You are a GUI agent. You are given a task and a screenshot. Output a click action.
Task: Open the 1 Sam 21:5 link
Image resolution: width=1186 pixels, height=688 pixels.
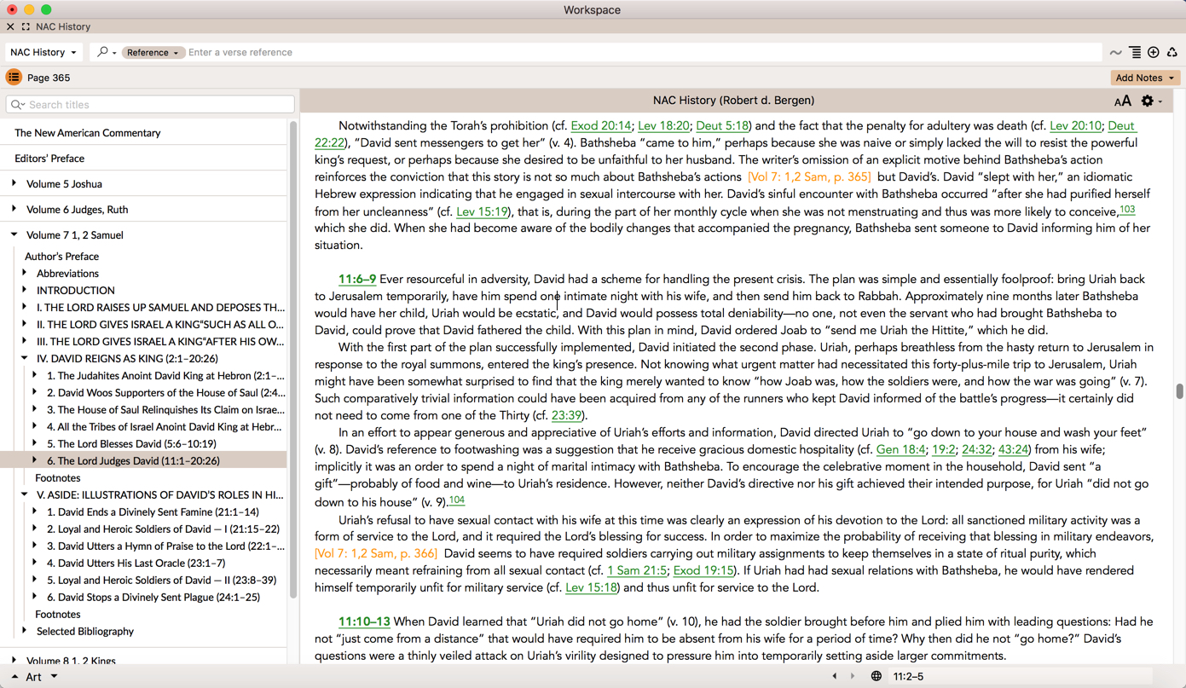click(x=637, y=571)
